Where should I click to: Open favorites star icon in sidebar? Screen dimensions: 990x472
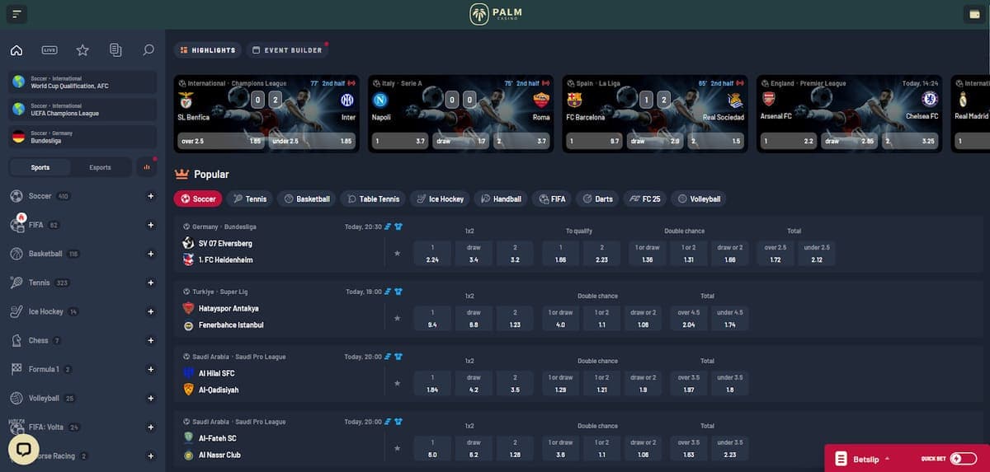[x=82, y=50]
